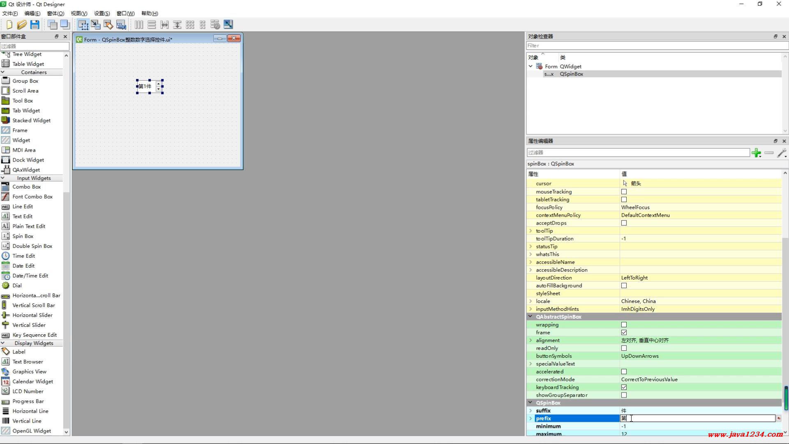The height and width of the screenshot is (444, 789).
Task: Uncheck keyboardTracking checkbox
Action: [624, 387]
